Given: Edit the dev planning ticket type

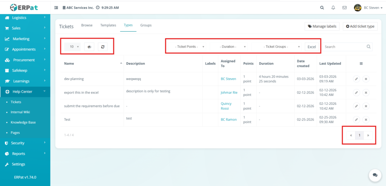Looking at the screenshot, I should coord(356,79).
